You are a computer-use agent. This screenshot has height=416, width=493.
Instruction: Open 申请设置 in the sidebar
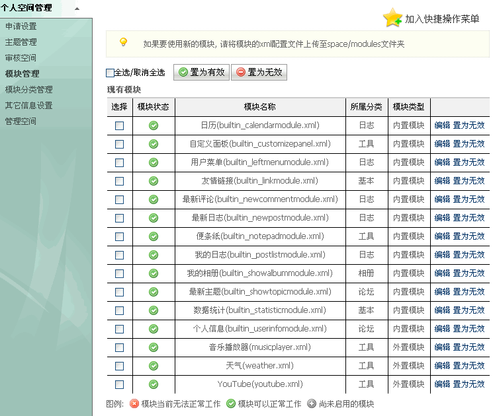pos(21,26)
